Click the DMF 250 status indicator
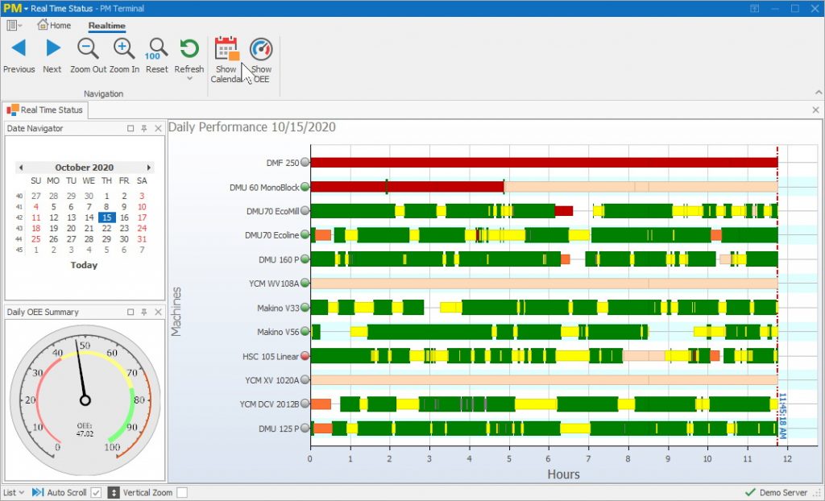 (305, 162)
